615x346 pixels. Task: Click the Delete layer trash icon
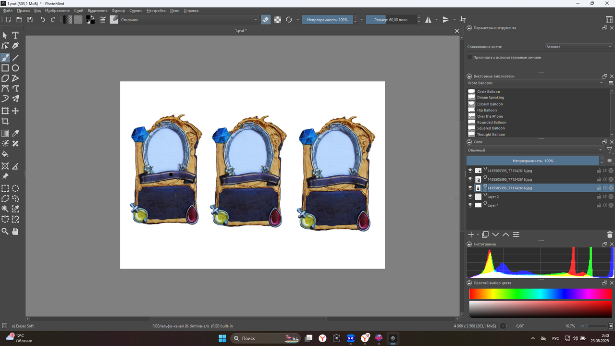tap(610, 235)
